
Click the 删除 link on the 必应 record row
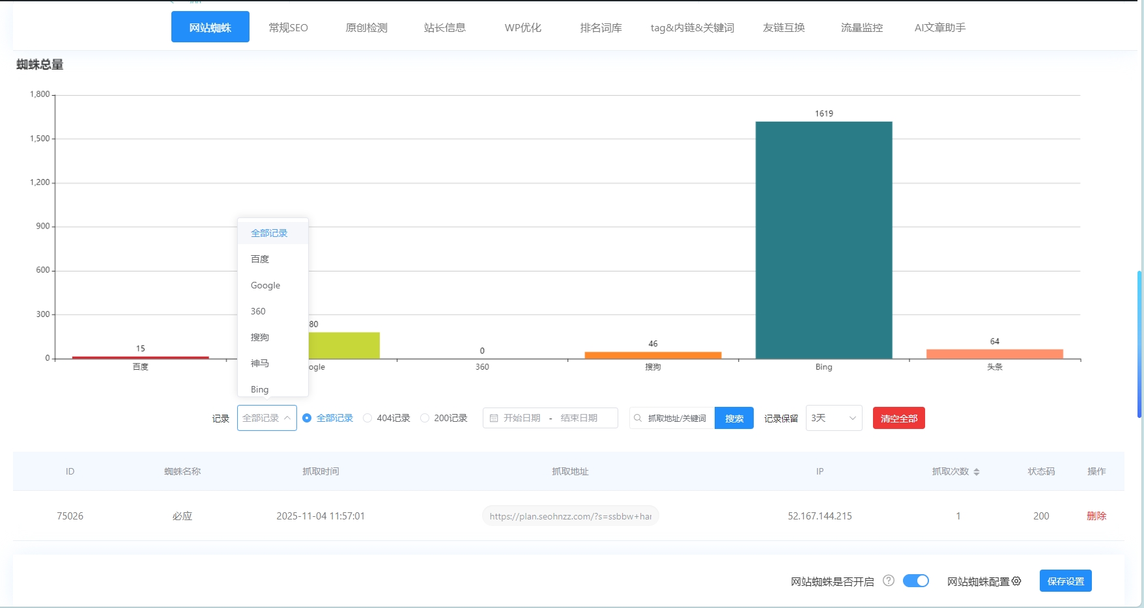tap(1096, 516)
